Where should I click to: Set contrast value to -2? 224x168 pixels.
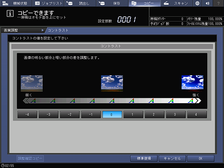pyautogui.click(x=70, y=115)
